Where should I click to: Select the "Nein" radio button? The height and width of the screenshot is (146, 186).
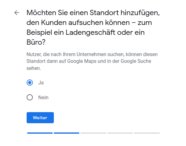(30, 98)
